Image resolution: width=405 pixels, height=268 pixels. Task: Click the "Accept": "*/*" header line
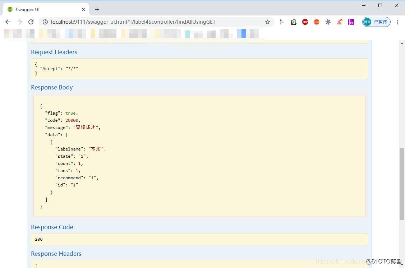coord(59,69)
